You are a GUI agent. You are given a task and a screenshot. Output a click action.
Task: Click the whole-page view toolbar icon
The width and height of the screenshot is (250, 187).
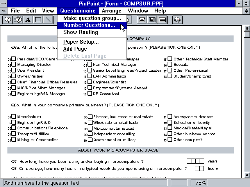coord(152,20)
